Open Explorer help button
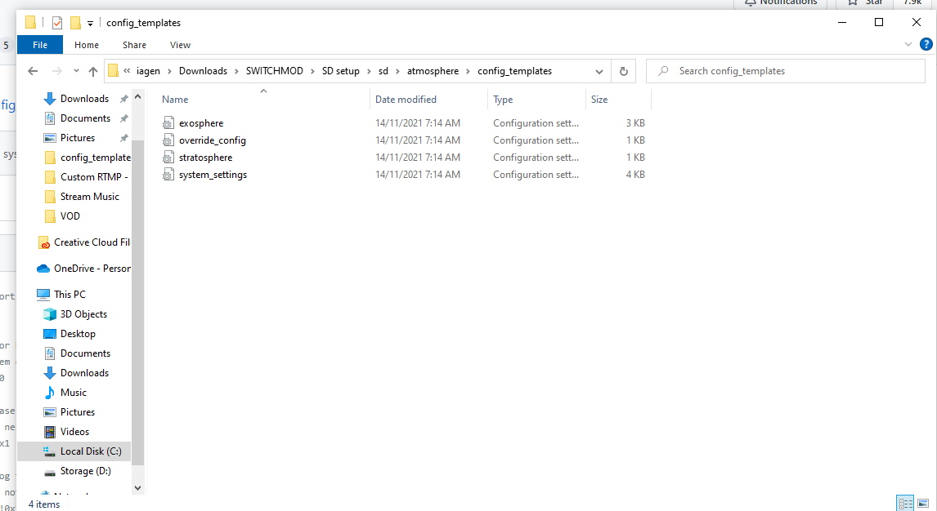This screenshot has width=937, height=511. (x=926, y=45)
